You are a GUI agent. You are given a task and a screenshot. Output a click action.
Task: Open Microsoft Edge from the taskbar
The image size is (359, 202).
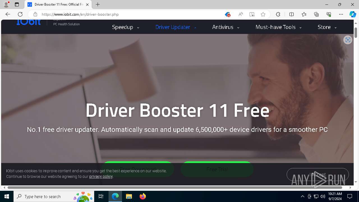point(115,196)
